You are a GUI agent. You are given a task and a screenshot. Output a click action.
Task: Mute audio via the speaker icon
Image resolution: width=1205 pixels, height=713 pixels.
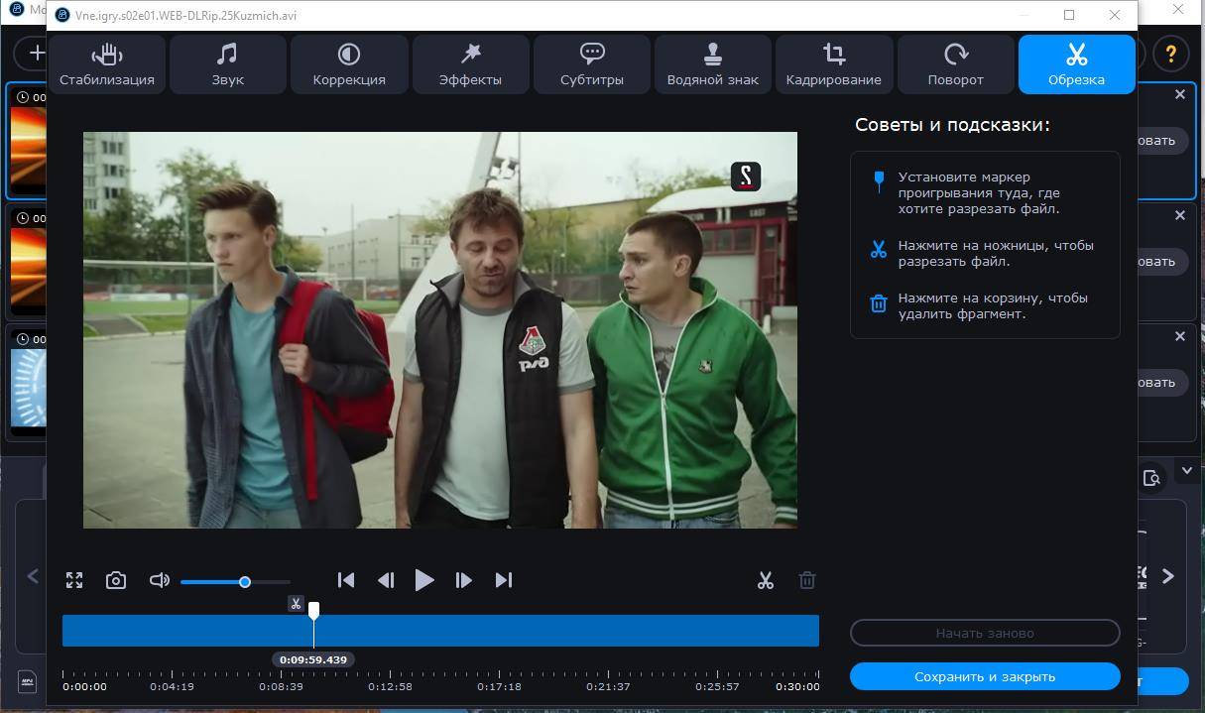(x=160, y=580)
